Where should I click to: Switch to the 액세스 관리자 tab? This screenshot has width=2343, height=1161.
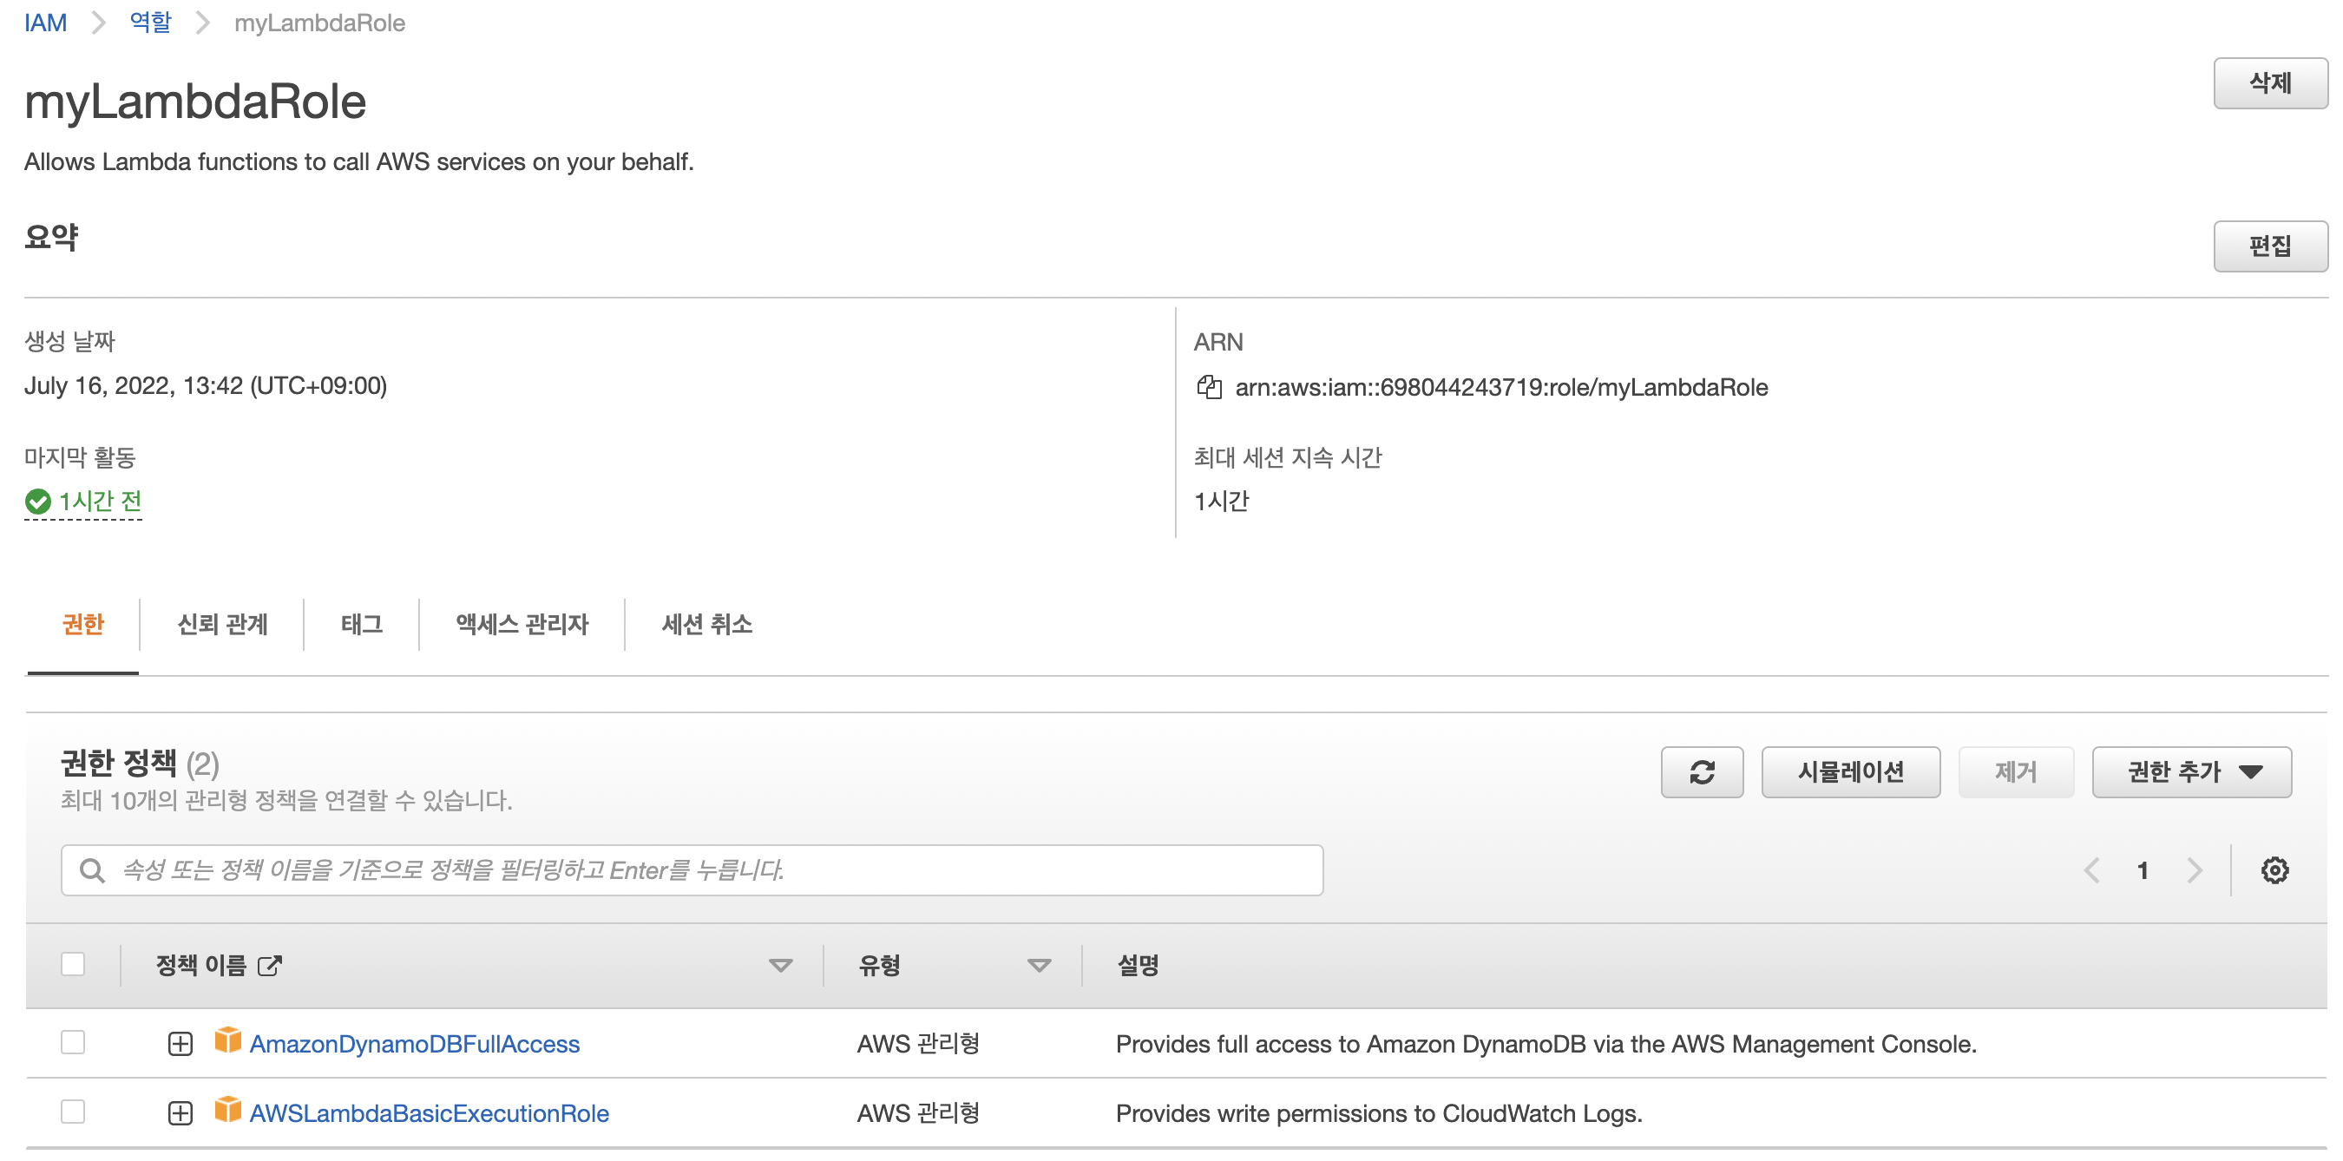coord(522,625)
